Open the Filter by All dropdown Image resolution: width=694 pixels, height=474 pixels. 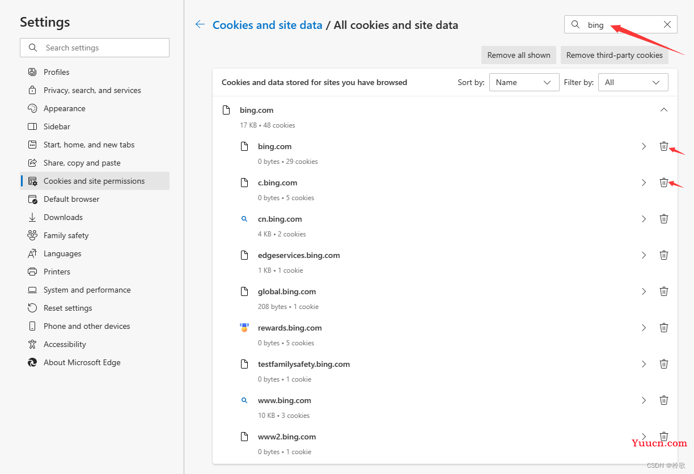[x=633, y=82]
